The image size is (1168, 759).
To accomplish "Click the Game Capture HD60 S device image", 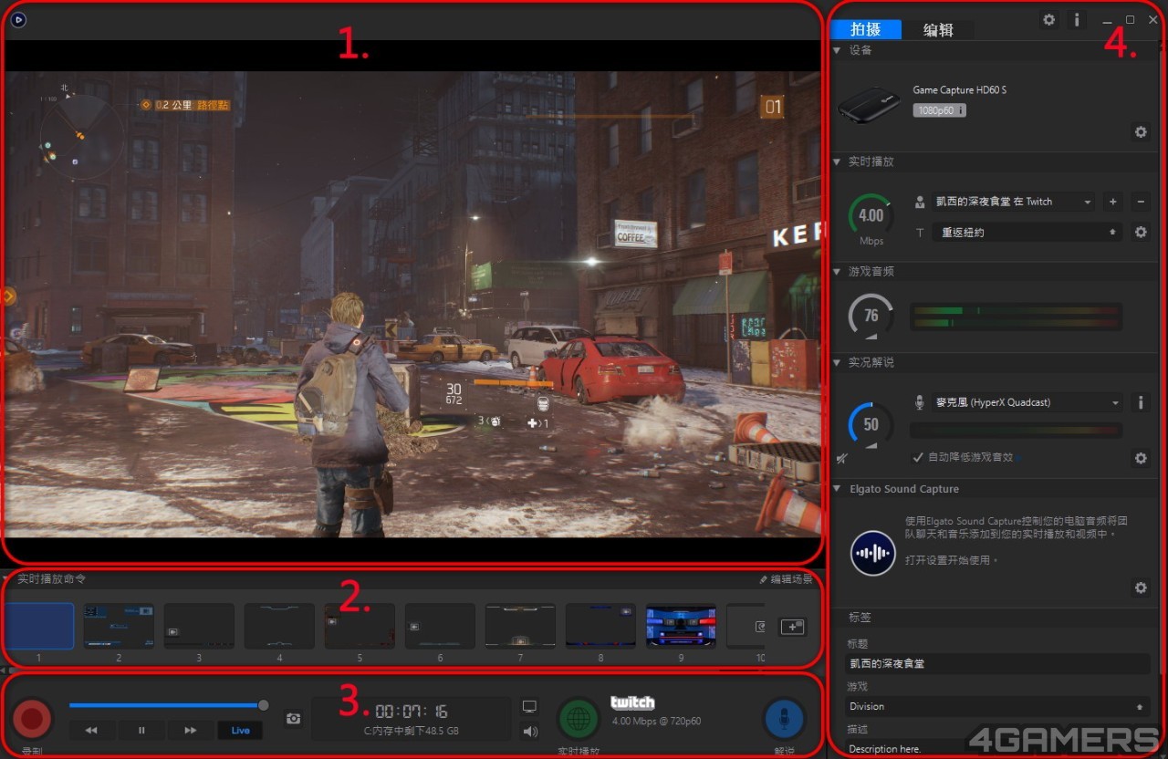I will coord(870,103).
